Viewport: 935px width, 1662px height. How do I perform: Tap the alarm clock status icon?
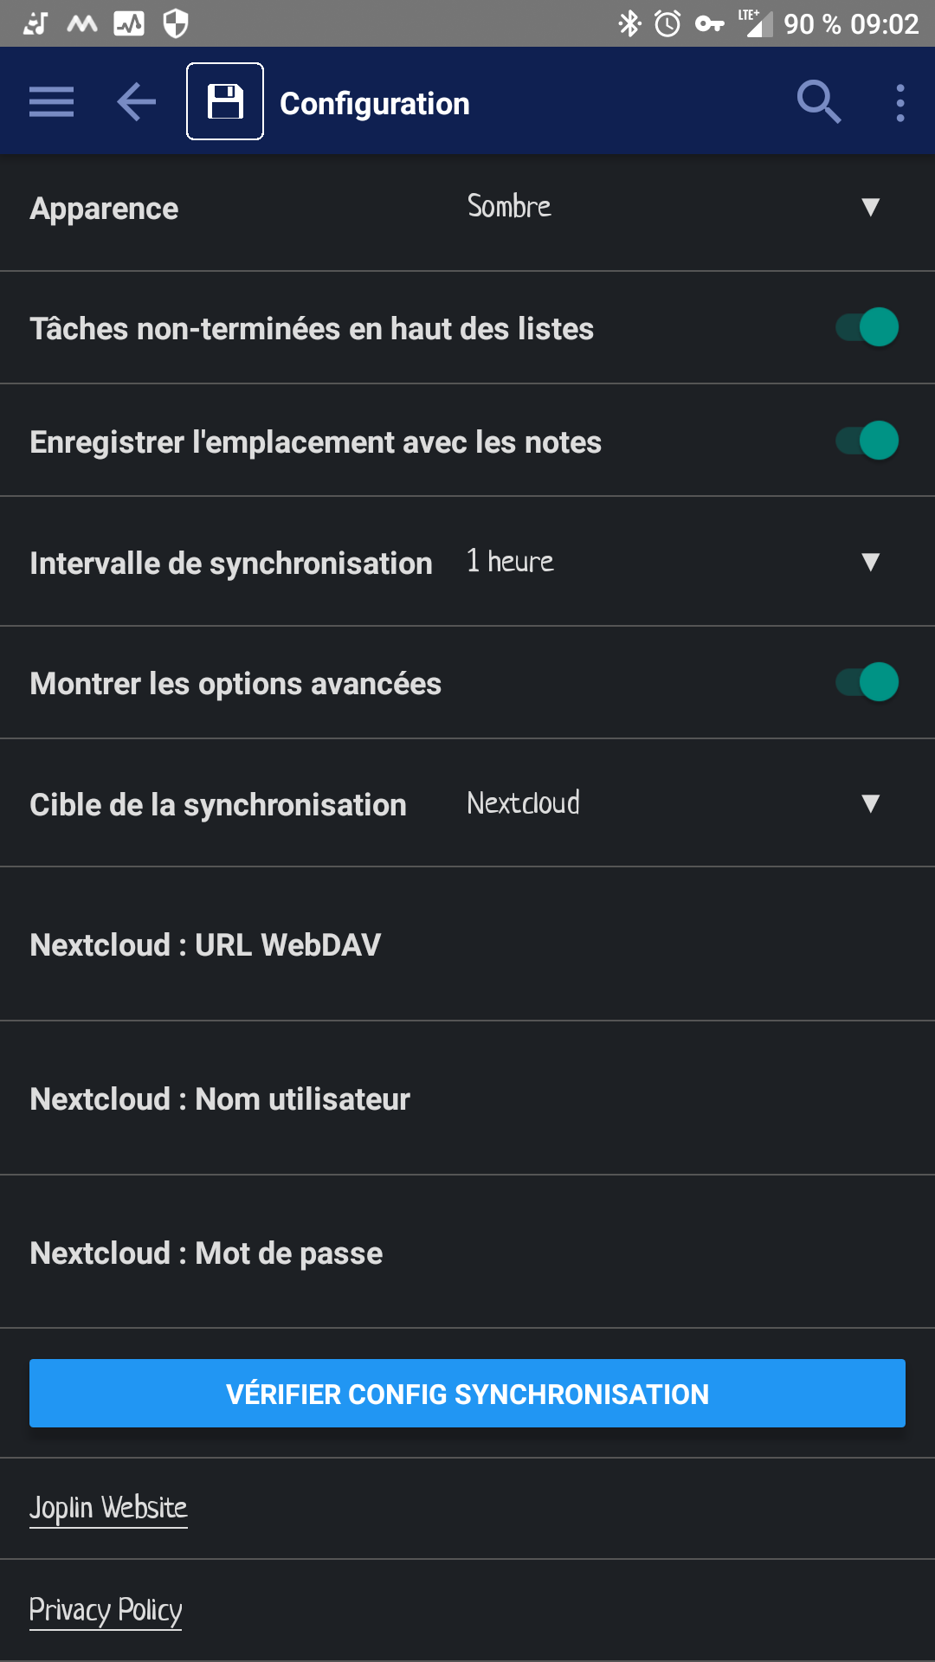point(667,23)
